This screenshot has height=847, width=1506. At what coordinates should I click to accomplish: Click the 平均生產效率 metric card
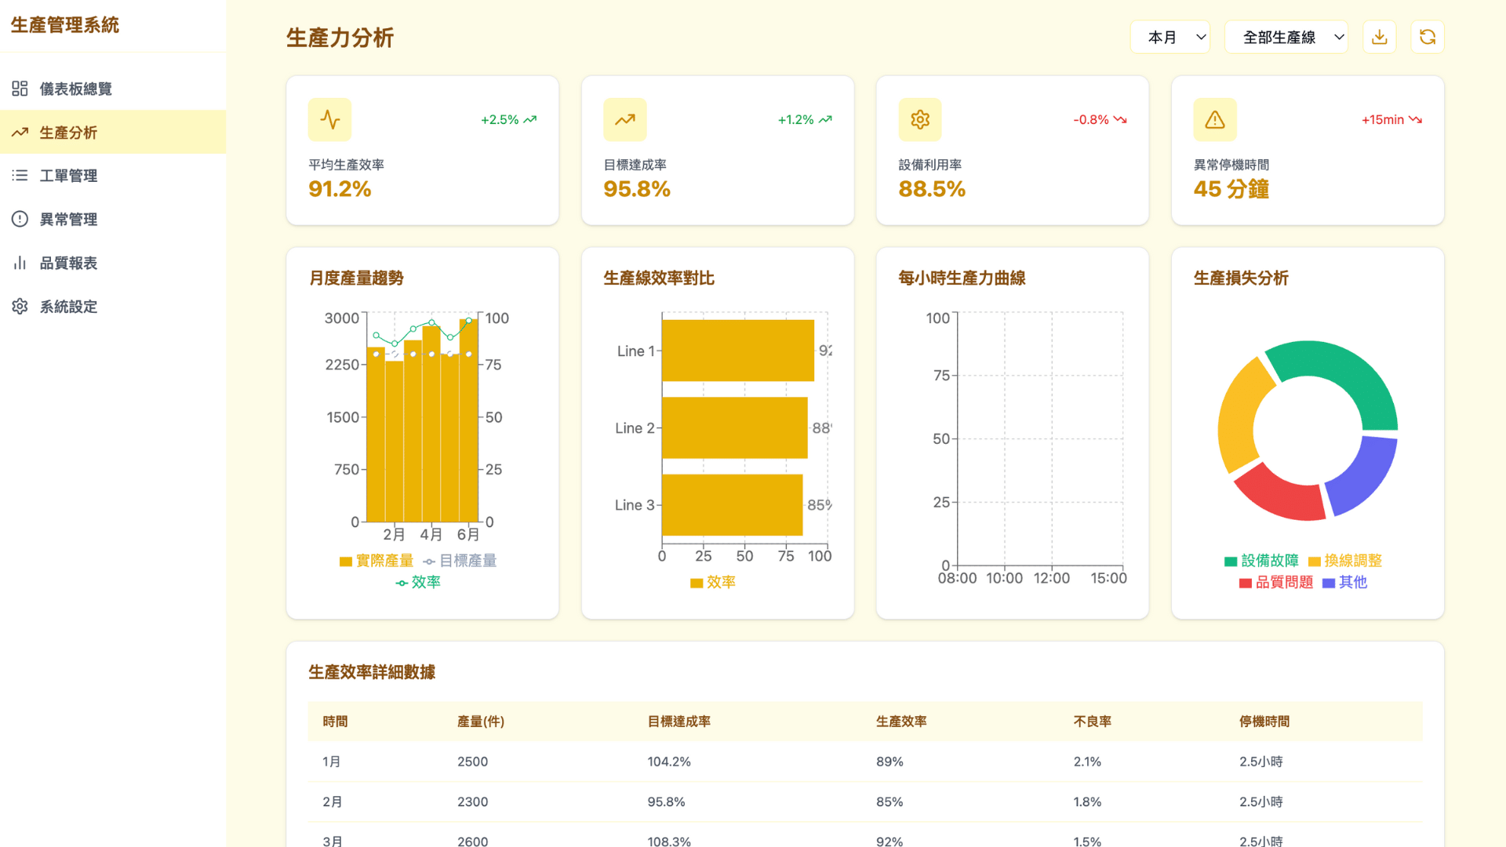[422, 150]
